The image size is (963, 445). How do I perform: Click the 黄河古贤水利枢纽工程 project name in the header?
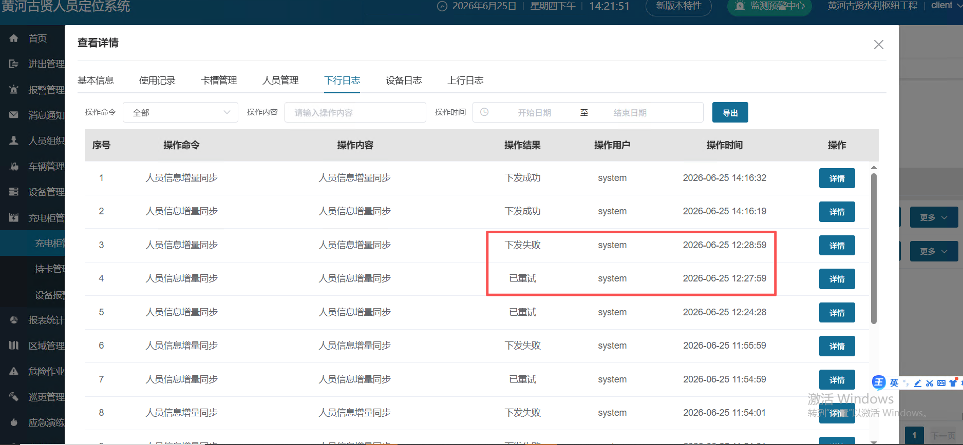point(873,6)
